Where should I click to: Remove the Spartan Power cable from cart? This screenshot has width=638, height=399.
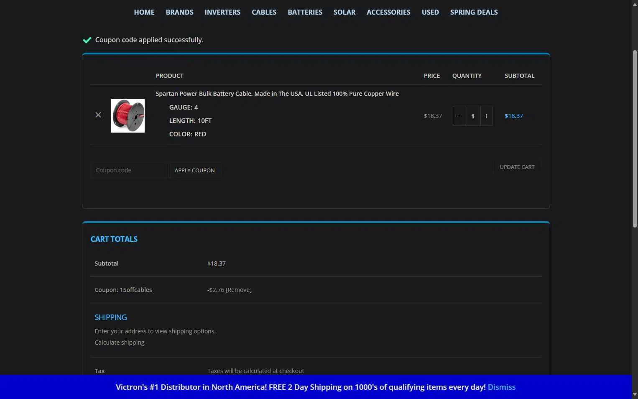coord(98,115)
